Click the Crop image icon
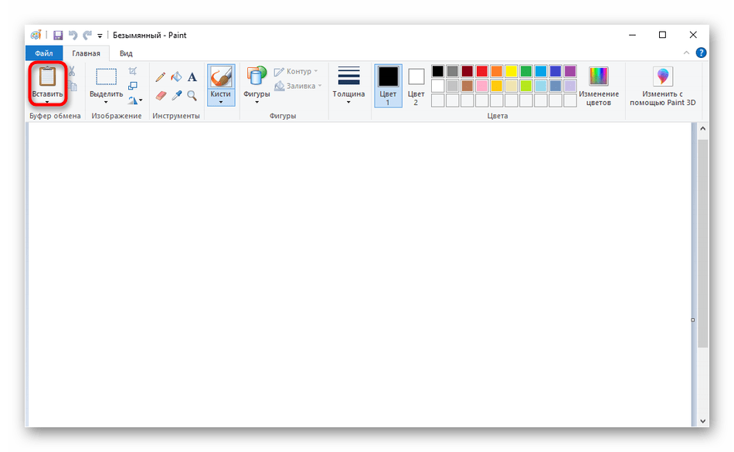This screenshot has width=734, height=452. click(x=133, y=70)
